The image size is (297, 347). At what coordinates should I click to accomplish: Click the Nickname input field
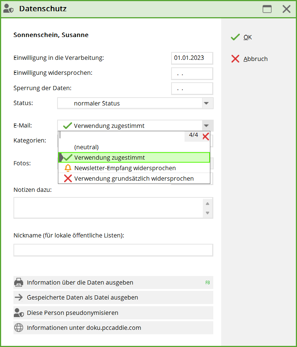[x=113, y=250]
